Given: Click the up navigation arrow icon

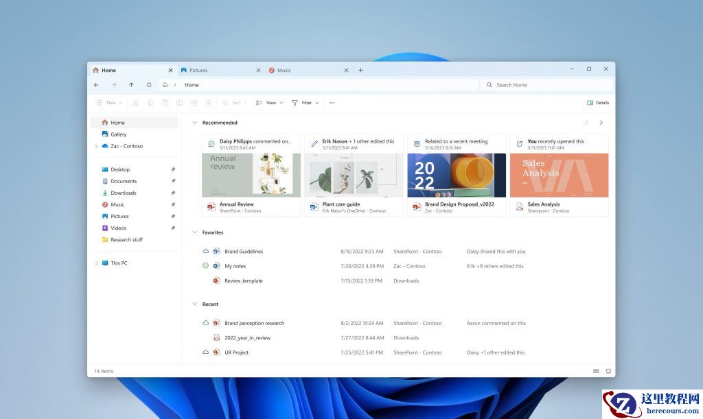Looking at the screenshot, I should pyautogui.click(x=131, y=84).
